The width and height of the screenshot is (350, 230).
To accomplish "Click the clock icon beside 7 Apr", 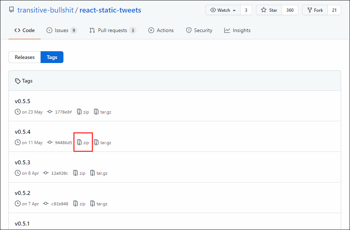I will [x=18, y=203].
